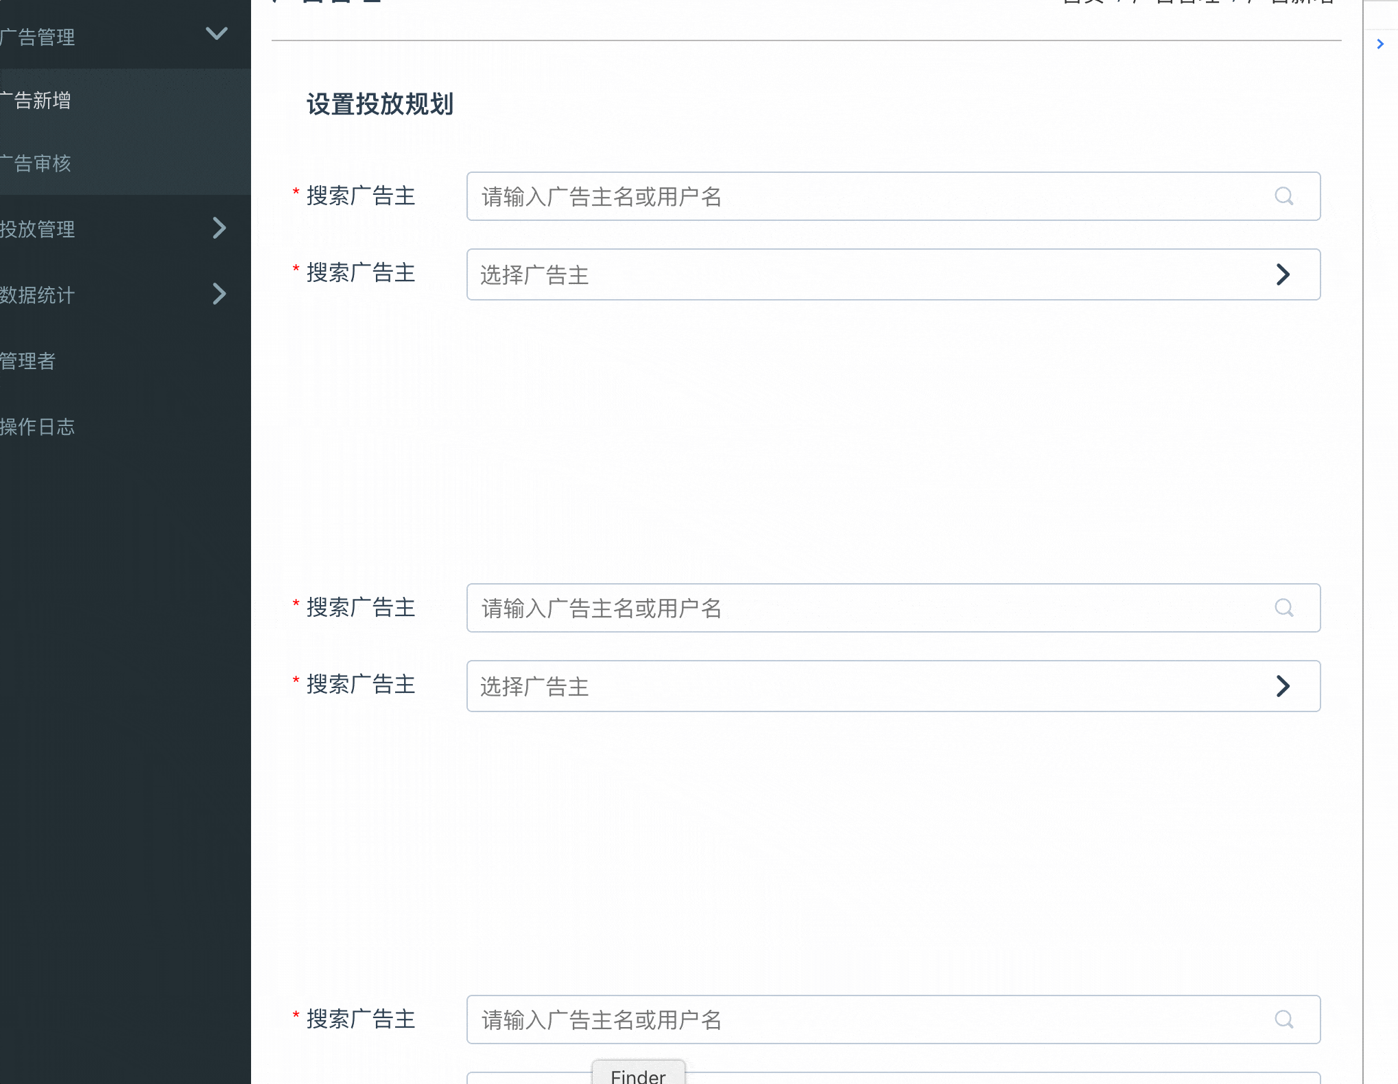
Task: Go to 管理者 in the sidebar
Action: [x=29, y=361]
